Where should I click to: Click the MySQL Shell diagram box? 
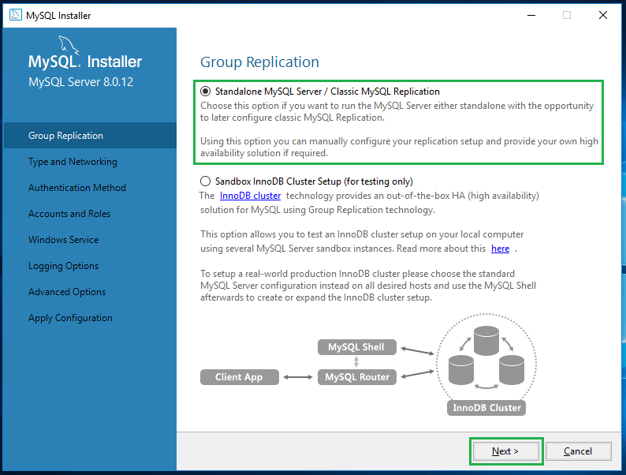357,347
